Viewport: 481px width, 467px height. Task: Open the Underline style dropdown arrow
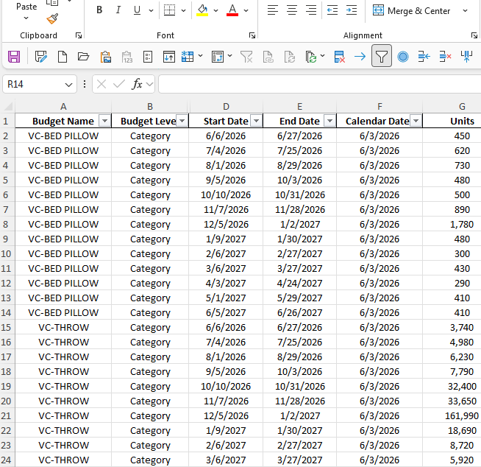tap(152, 11)
